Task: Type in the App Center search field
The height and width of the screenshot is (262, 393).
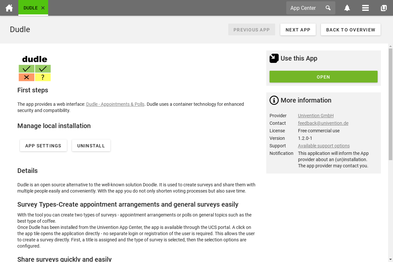Action: (x=305, y=8)
